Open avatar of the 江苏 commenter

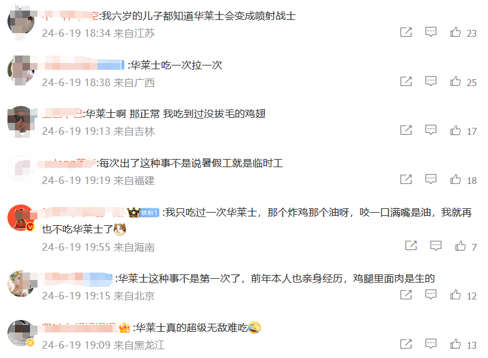[x=21, y=22]
